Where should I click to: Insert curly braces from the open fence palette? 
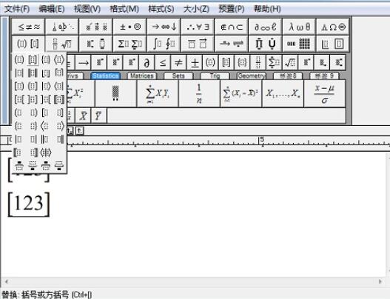(46, 60)
